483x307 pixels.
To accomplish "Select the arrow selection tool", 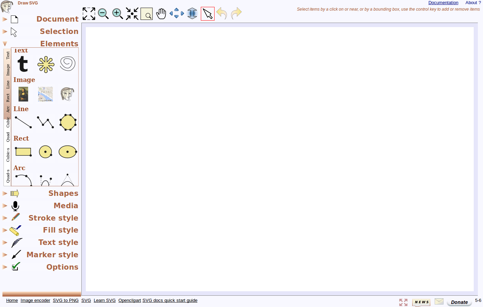I will click(x=207, y=13).
